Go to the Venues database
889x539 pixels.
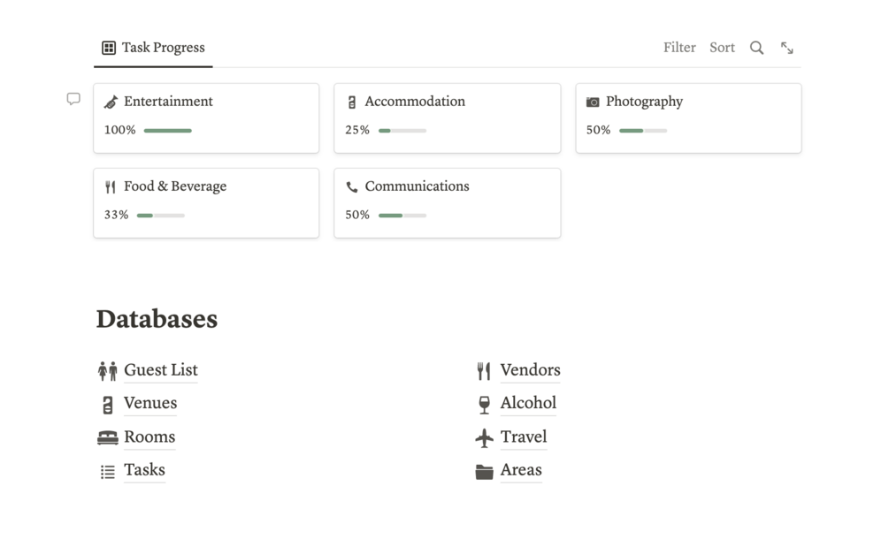tap(150, 403)
